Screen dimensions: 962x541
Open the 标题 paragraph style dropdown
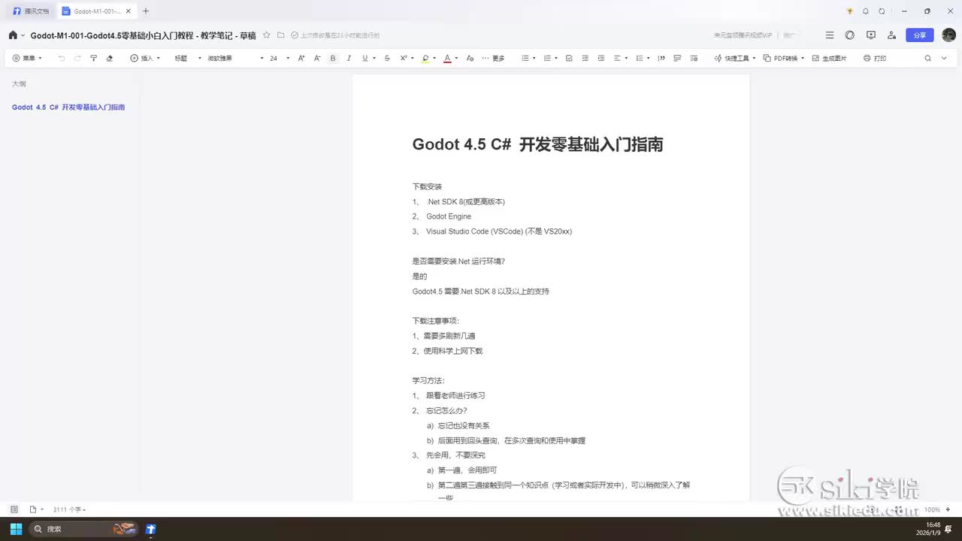click(x=188, y=58)
